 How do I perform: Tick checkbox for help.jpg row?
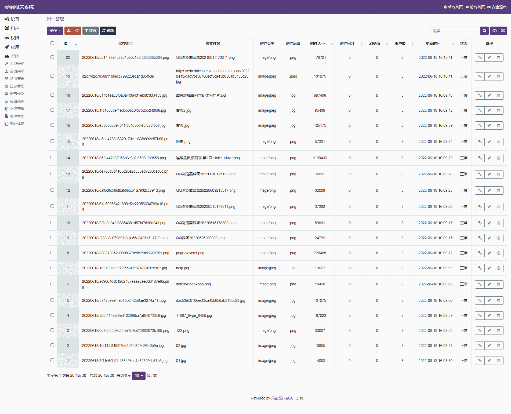click(52, 268)
